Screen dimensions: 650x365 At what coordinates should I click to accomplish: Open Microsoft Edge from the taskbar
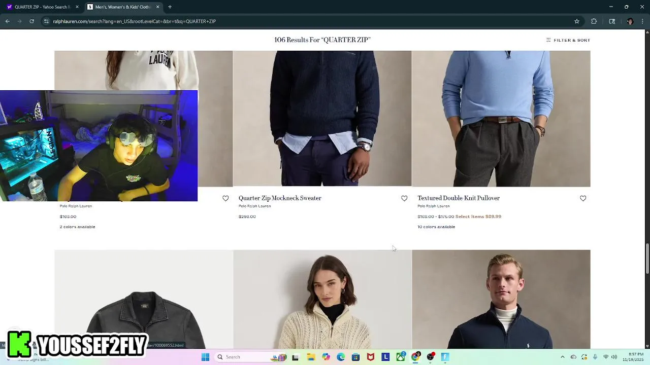pyautogui.click(x=341, y=357)
